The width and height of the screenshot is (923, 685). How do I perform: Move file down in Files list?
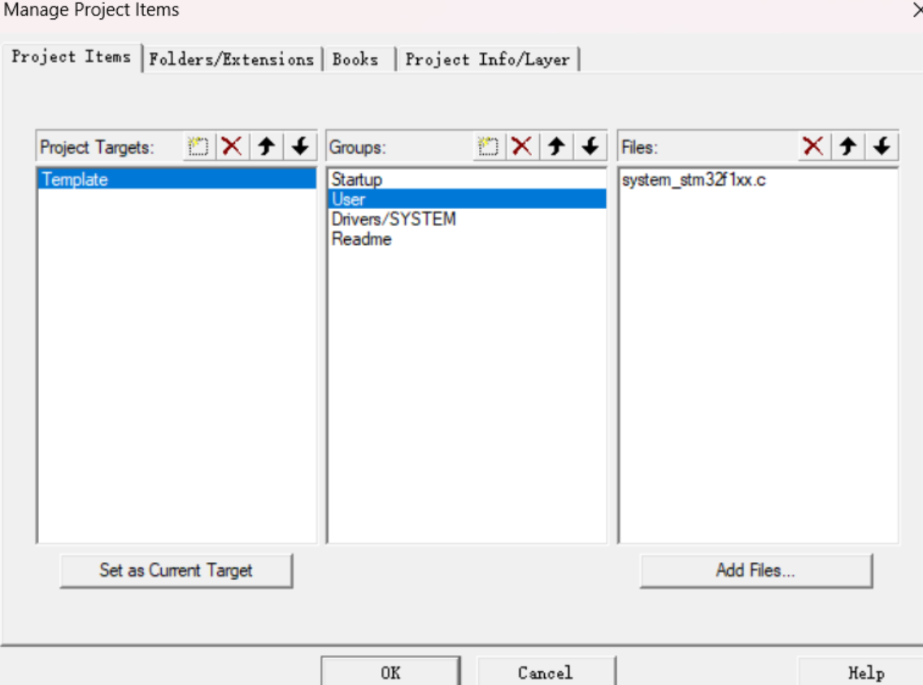[x=882, y=146]
